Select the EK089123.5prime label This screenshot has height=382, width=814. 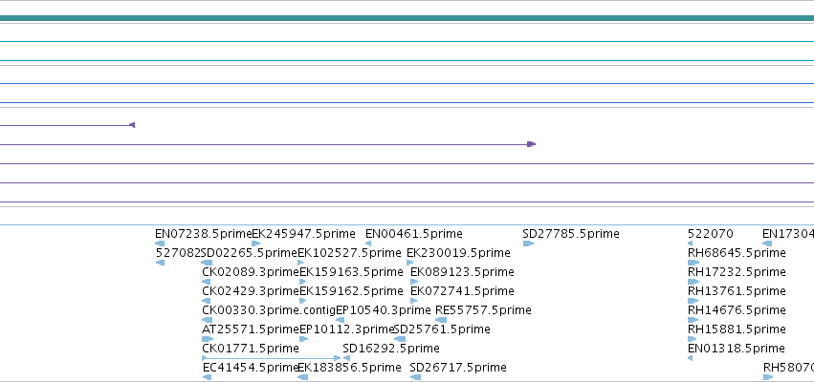pos(462,272)
